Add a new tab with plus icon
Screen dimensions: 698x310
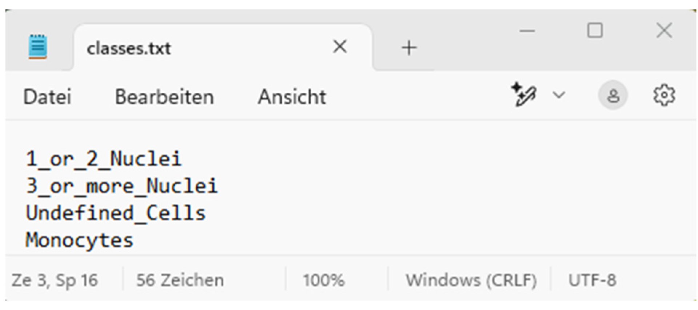tap(409, 48)
